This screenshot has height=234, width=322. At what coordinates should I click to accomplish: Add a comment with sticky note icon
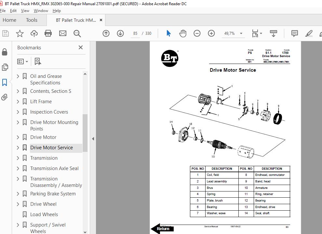(x=294, y=33)
